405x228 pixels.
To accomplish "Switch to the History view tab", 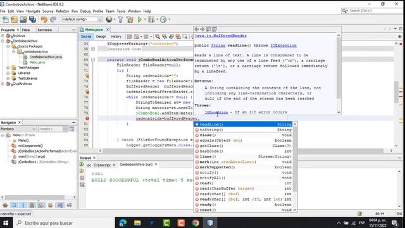I will (116, 37).
